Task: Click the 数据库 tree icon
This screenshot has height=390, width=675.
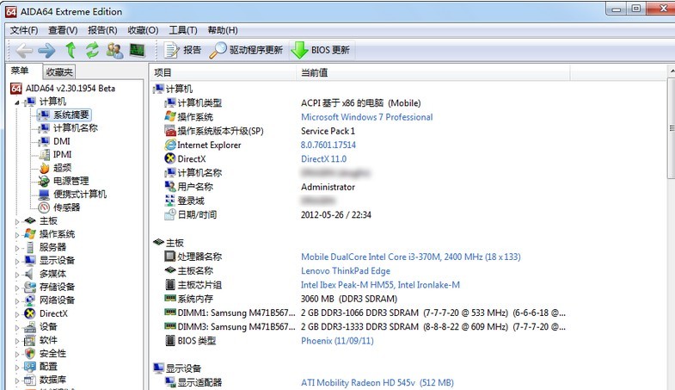Action: (30, 380)
